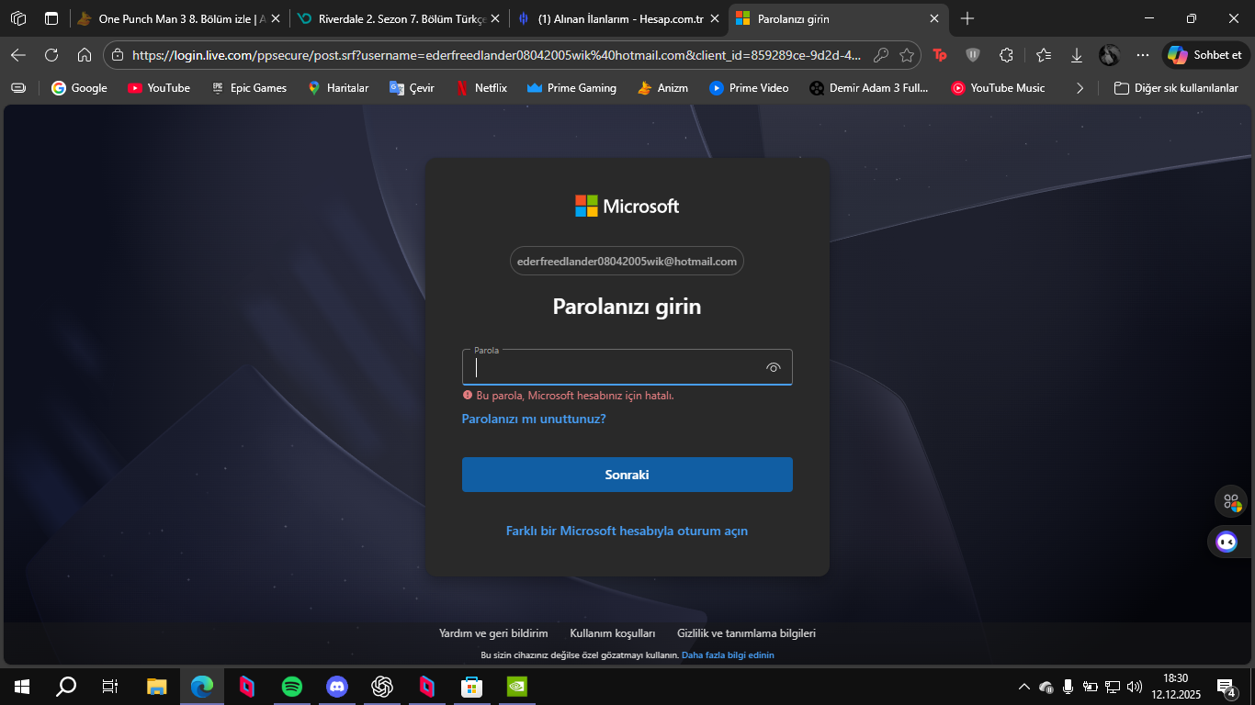Open the Downloads icon
This screenshot has width=1255, height=705.
click(1077, 55)
